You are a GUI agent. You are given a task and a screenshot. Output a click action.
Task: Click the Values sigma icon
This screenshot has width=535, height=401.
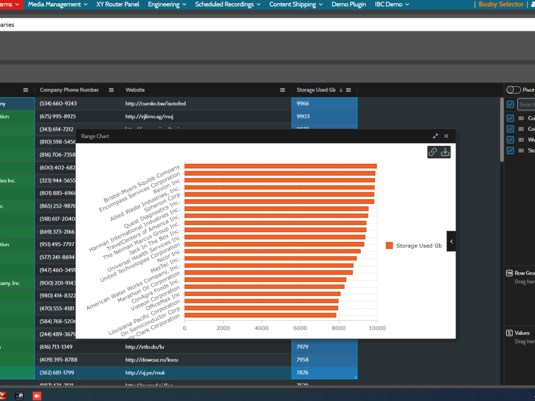tap(509, 333)
